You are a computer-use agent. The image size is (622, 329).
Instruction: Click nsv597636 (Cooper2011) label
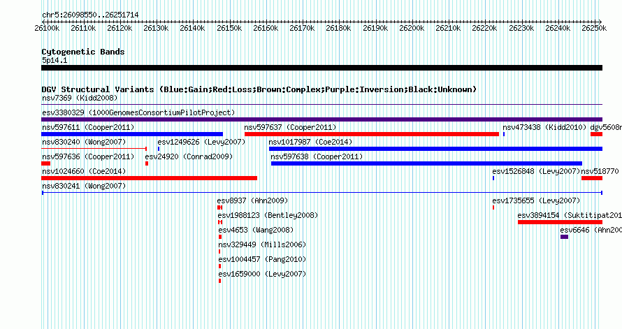[x=88, y=156]
